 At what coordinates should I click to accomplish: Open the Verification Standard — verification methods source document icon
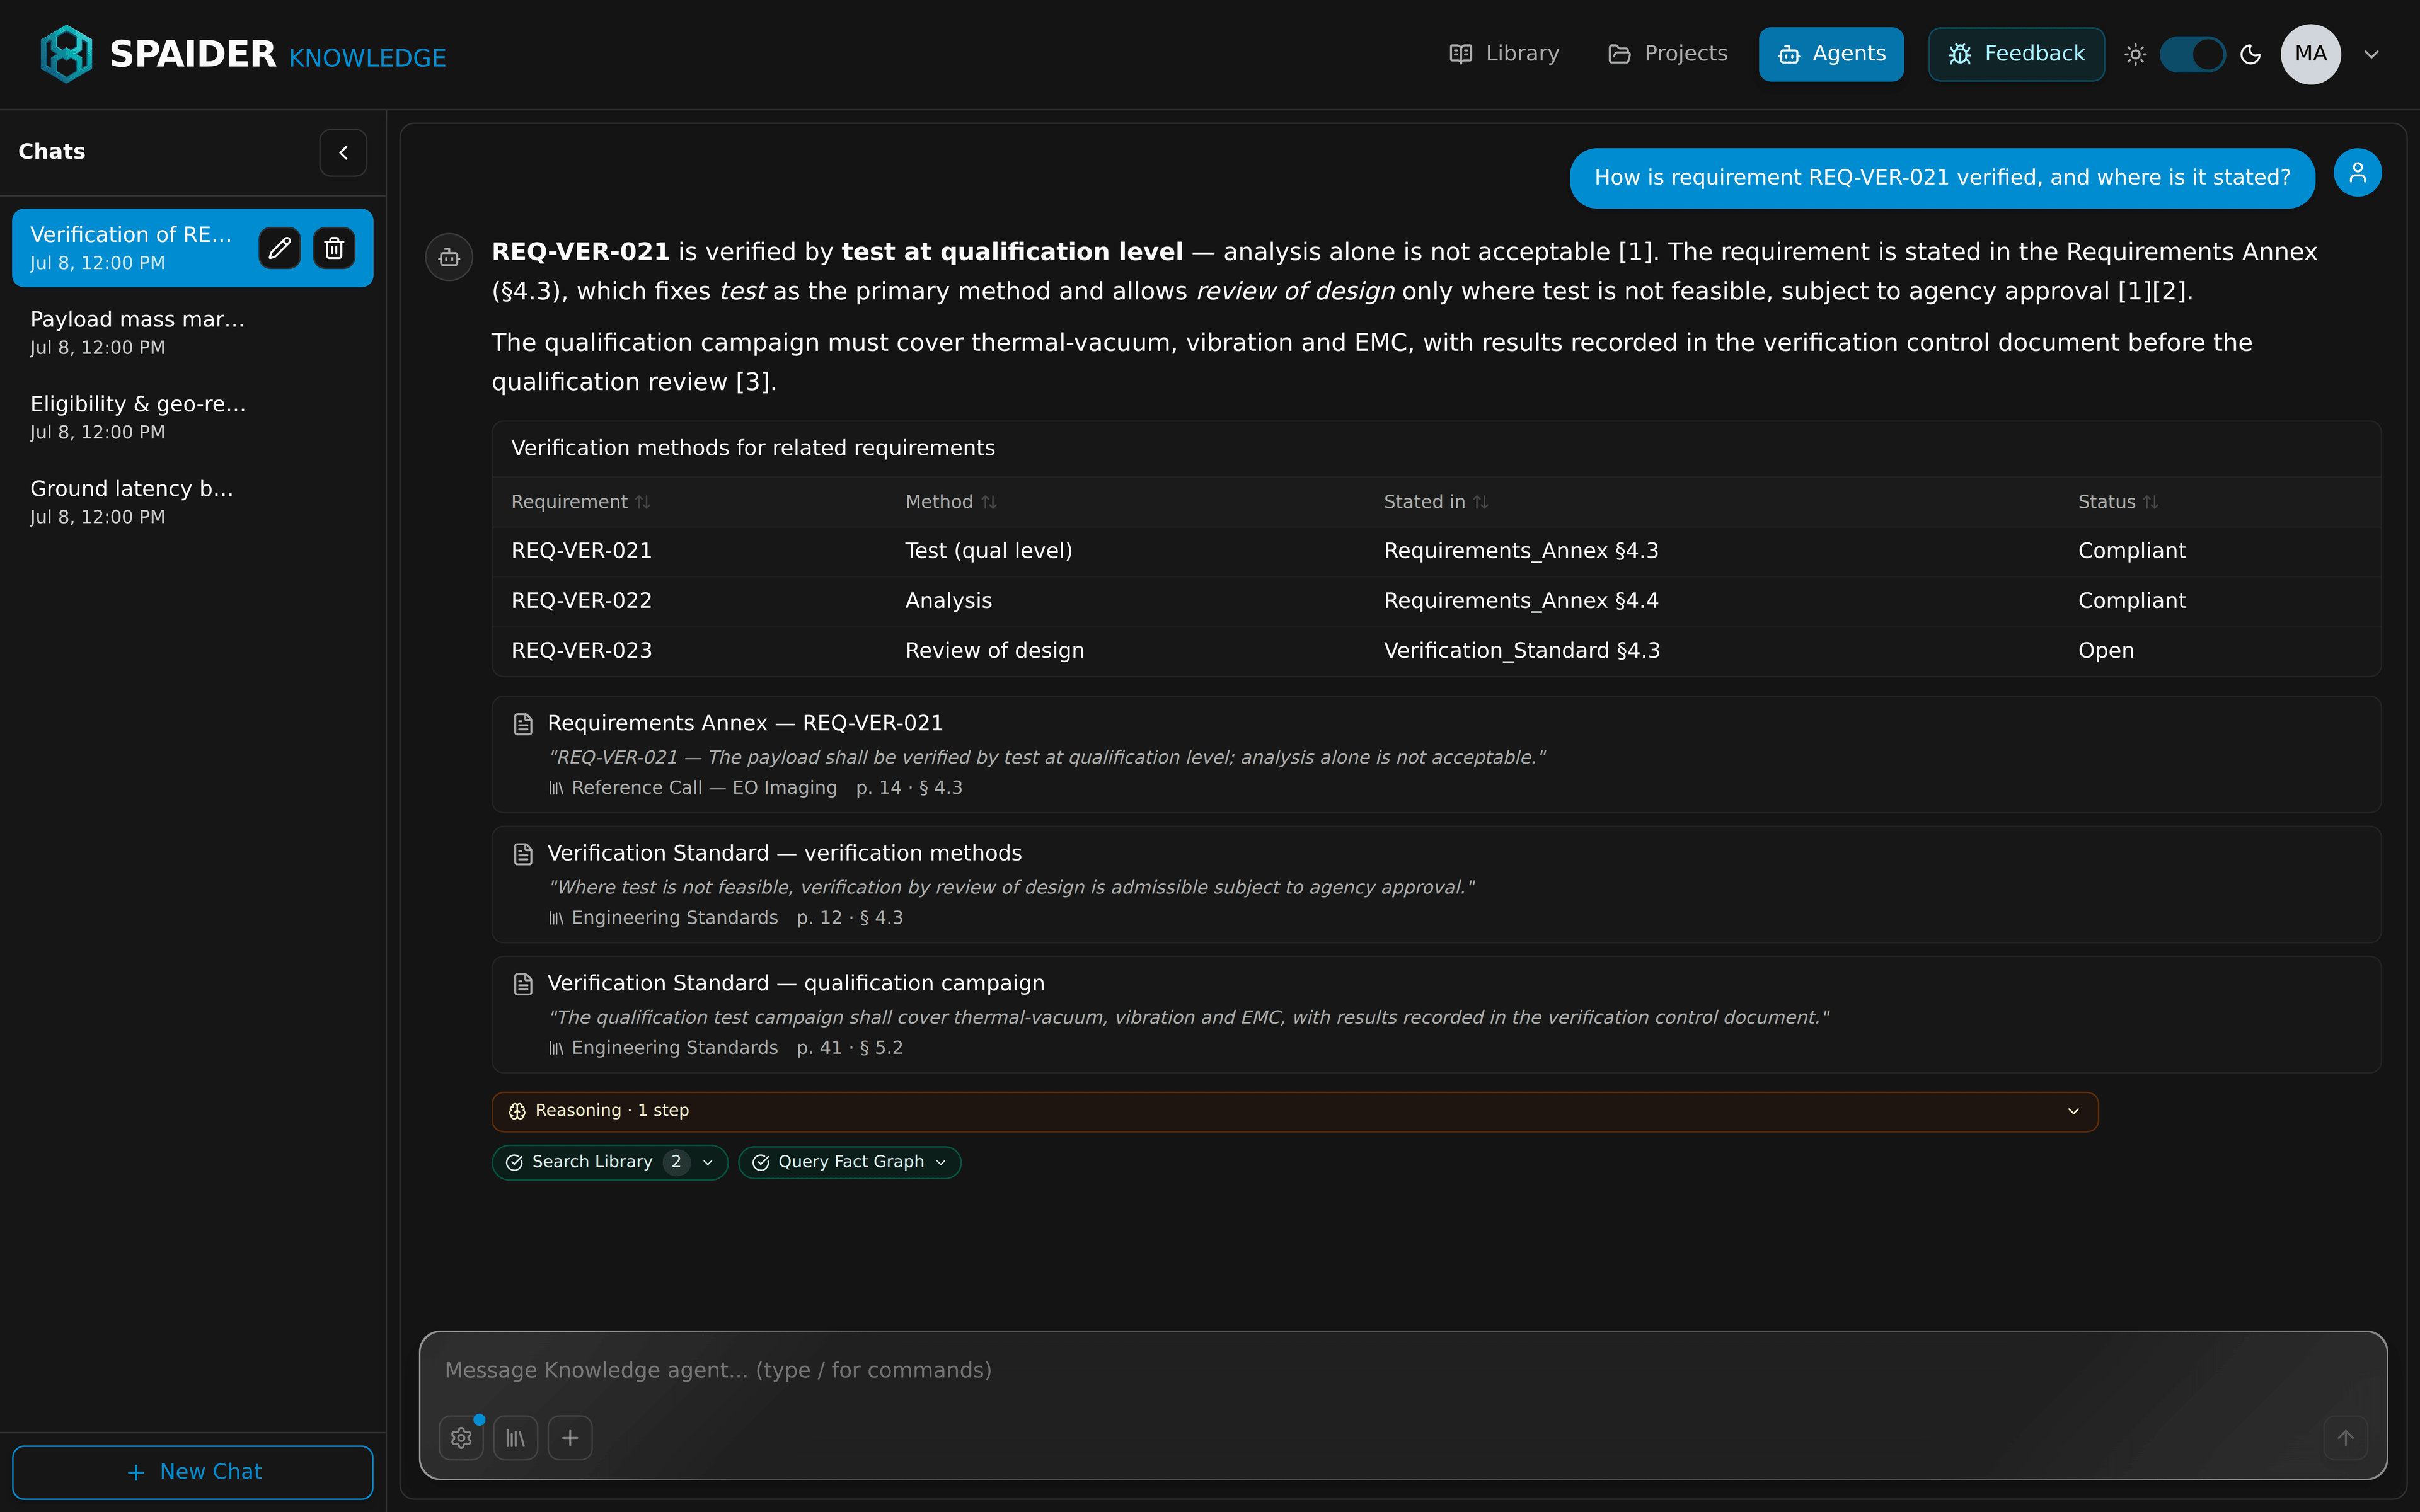(523, 854)
